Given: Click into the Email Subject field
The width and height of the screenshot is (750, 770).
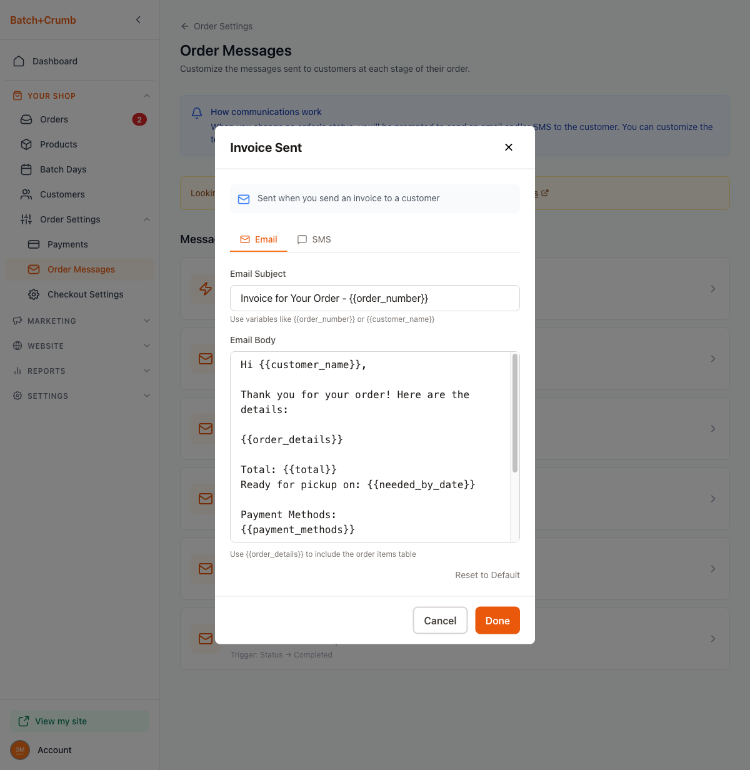Looking at the screenshot, I should (374, 298).
